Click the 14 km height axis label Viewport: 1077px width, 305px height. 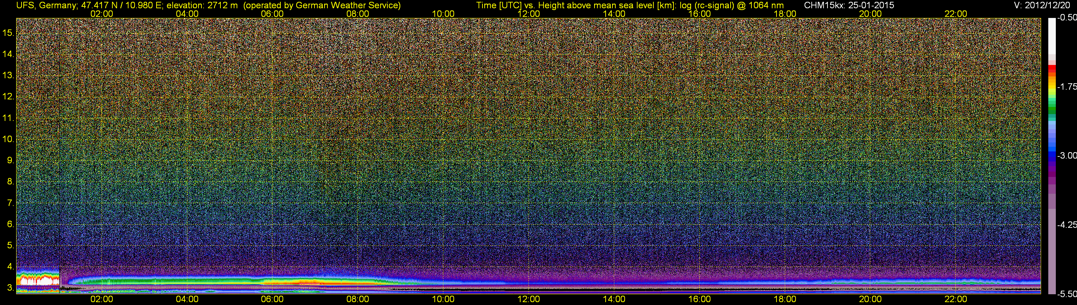pyautogui.click(x=8, y=54)
